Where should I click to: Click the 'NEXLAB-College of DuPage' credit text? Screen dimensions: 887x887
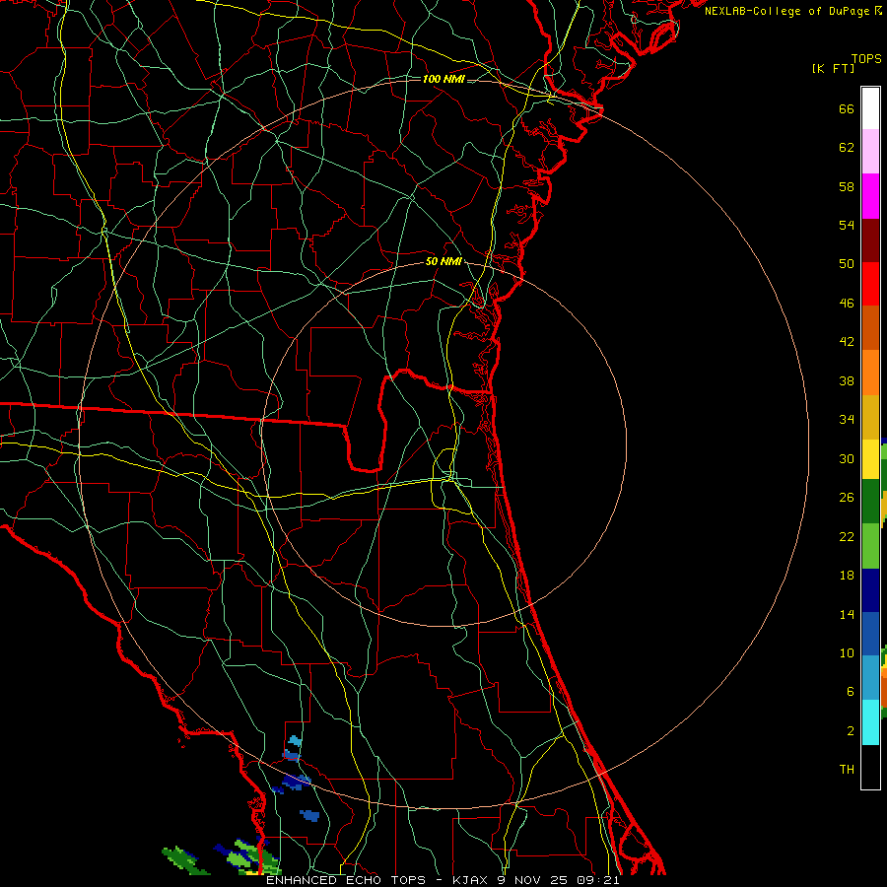786,11
